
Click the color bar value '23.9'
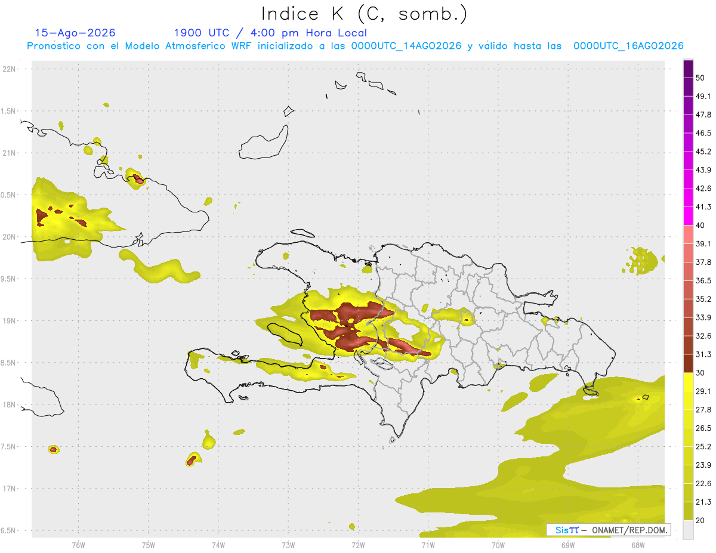(x=703, y=465)
